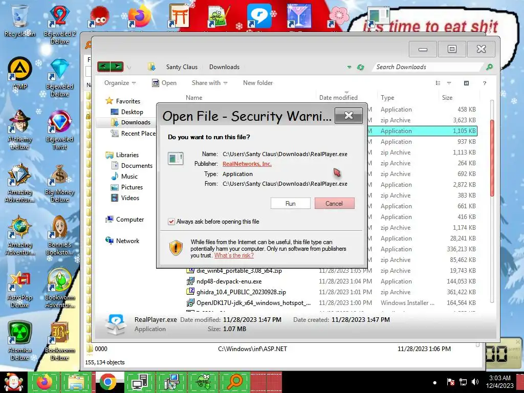Open the RealNetworks, Inc. publisher link
Viewport: 524px width, 393px height.
tap(247, 164)
